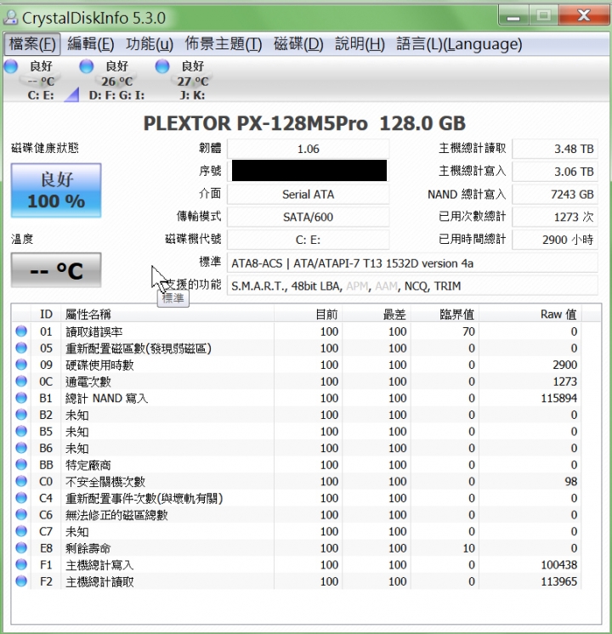Click the NAND 總計寫入 value 7243 GB
This screenshot has height=634, width=612.
pyautogui.click(x=555, y=195)
